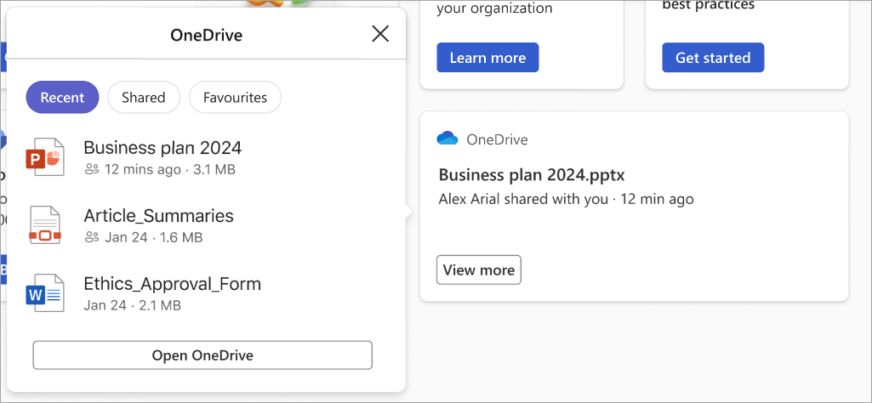Image resolution: width=872 pixels, height=403 pixels.
Task: Click the OneDrive panel title
Action: coord(207,36)
